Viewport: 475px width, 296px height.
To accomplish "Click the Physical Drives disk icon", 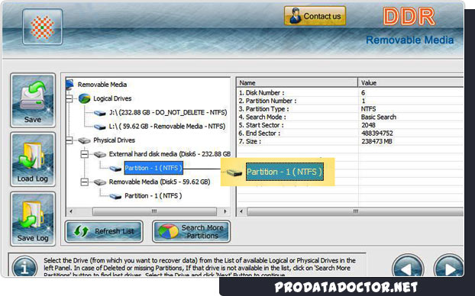I will point(84,140).
